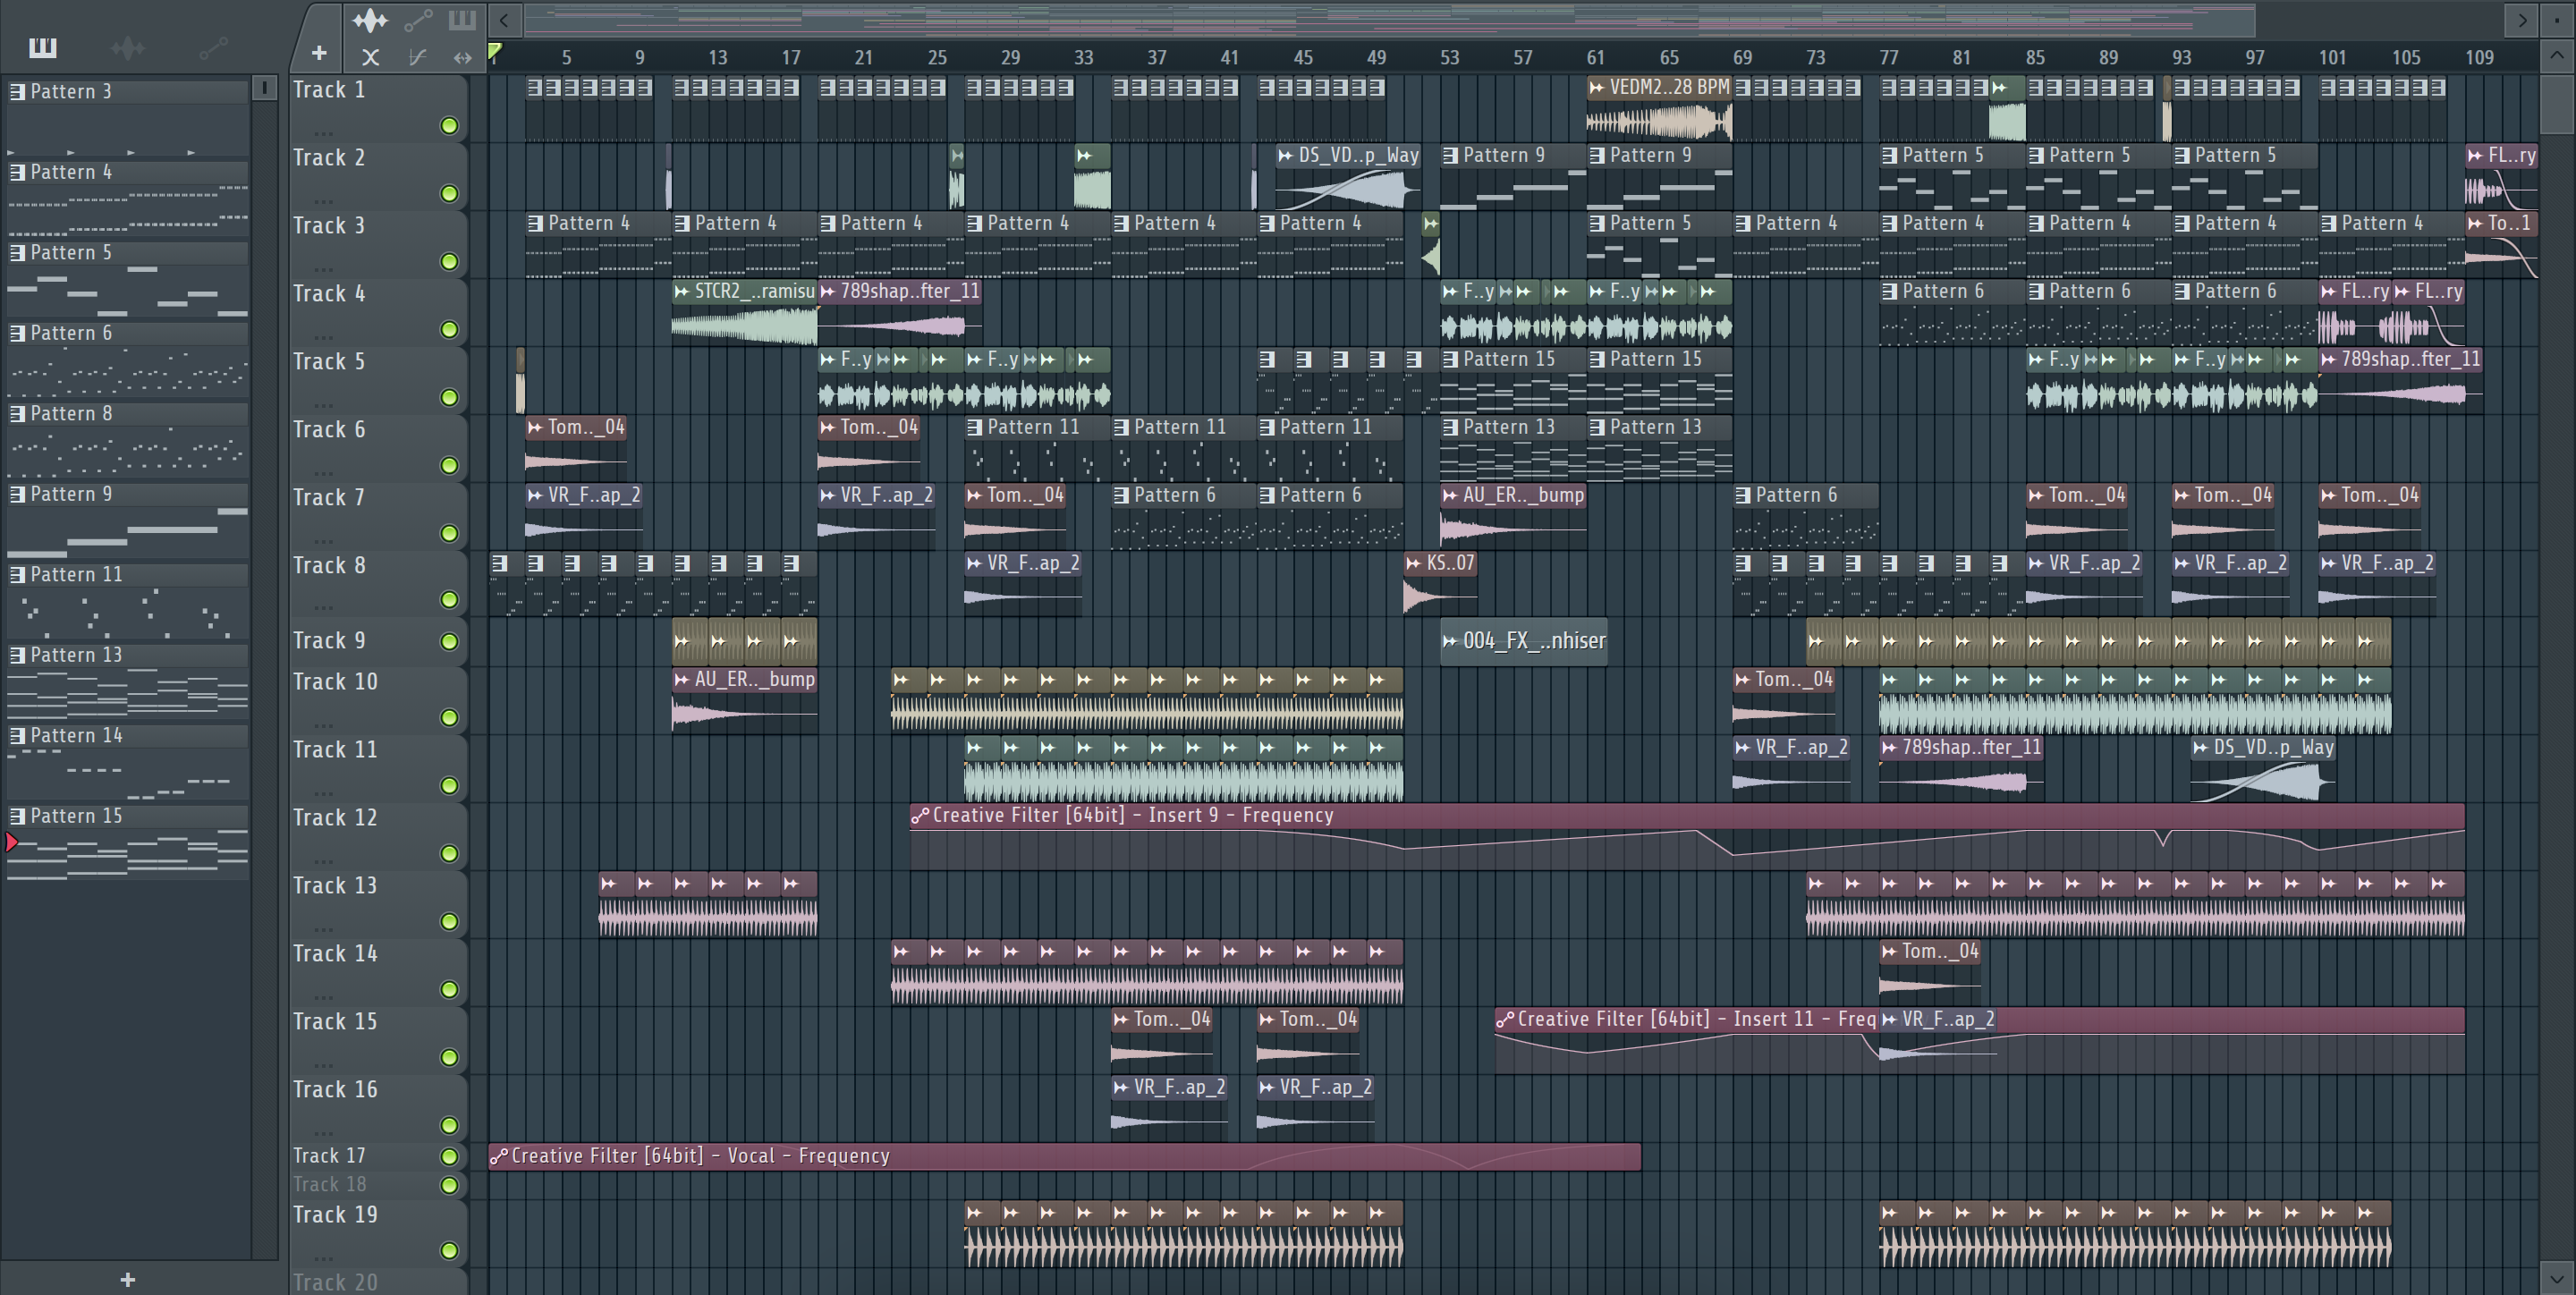Screen dimensions: 2576x1295
Task: Select AU_ER.._bump clip on Track 10
Action: tap(744, 700)
